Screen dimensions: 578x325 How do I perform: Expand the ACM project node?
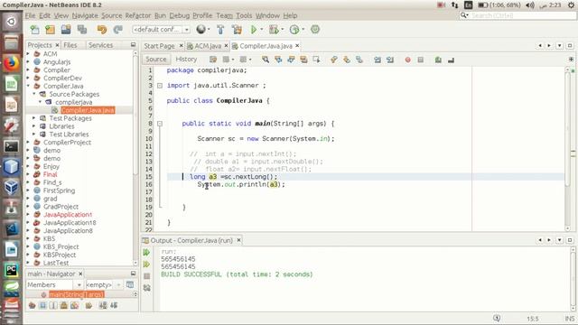pos(28,54)
